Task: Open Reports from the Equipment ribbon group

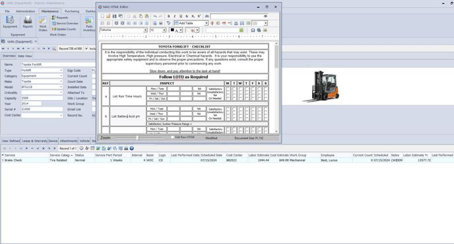Action: (x=28, y=22)
